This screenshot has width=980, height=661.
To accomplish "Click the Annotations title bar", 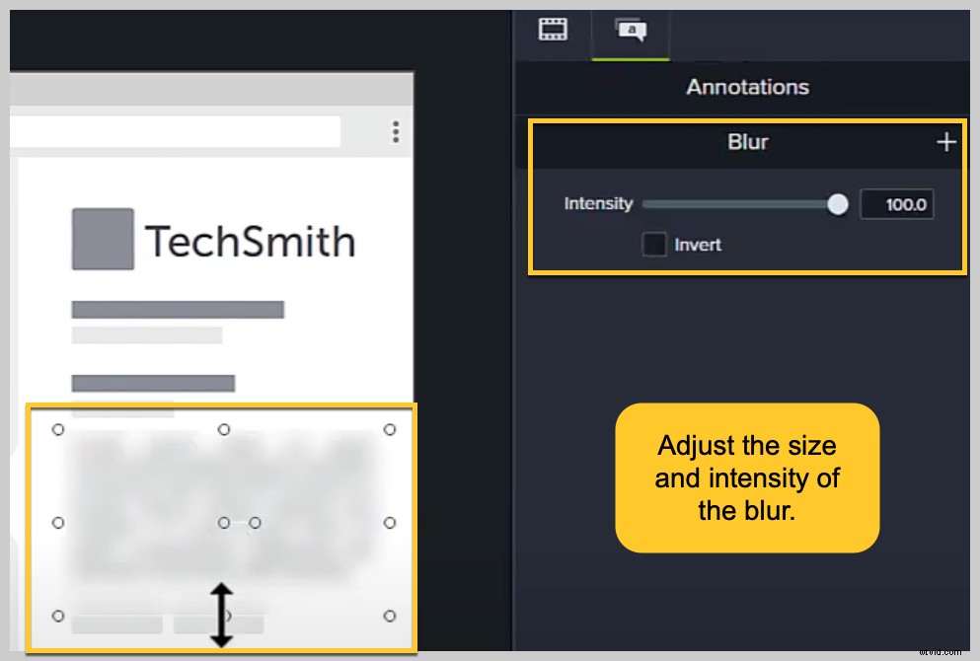I will 747,87.
